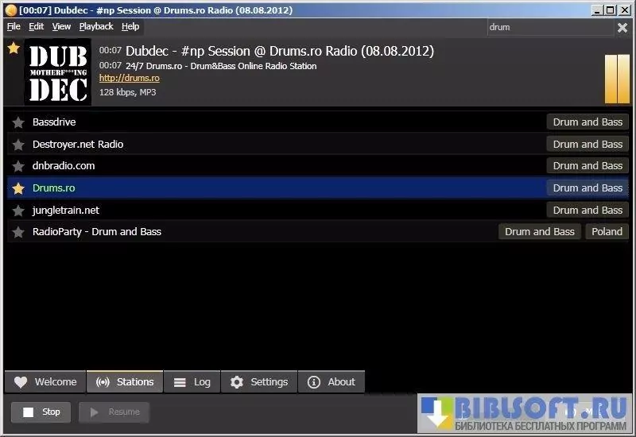This screenshot has width=636, height=437.
Task: Click the star next to RadioParty station
Action: coord(18,232)
